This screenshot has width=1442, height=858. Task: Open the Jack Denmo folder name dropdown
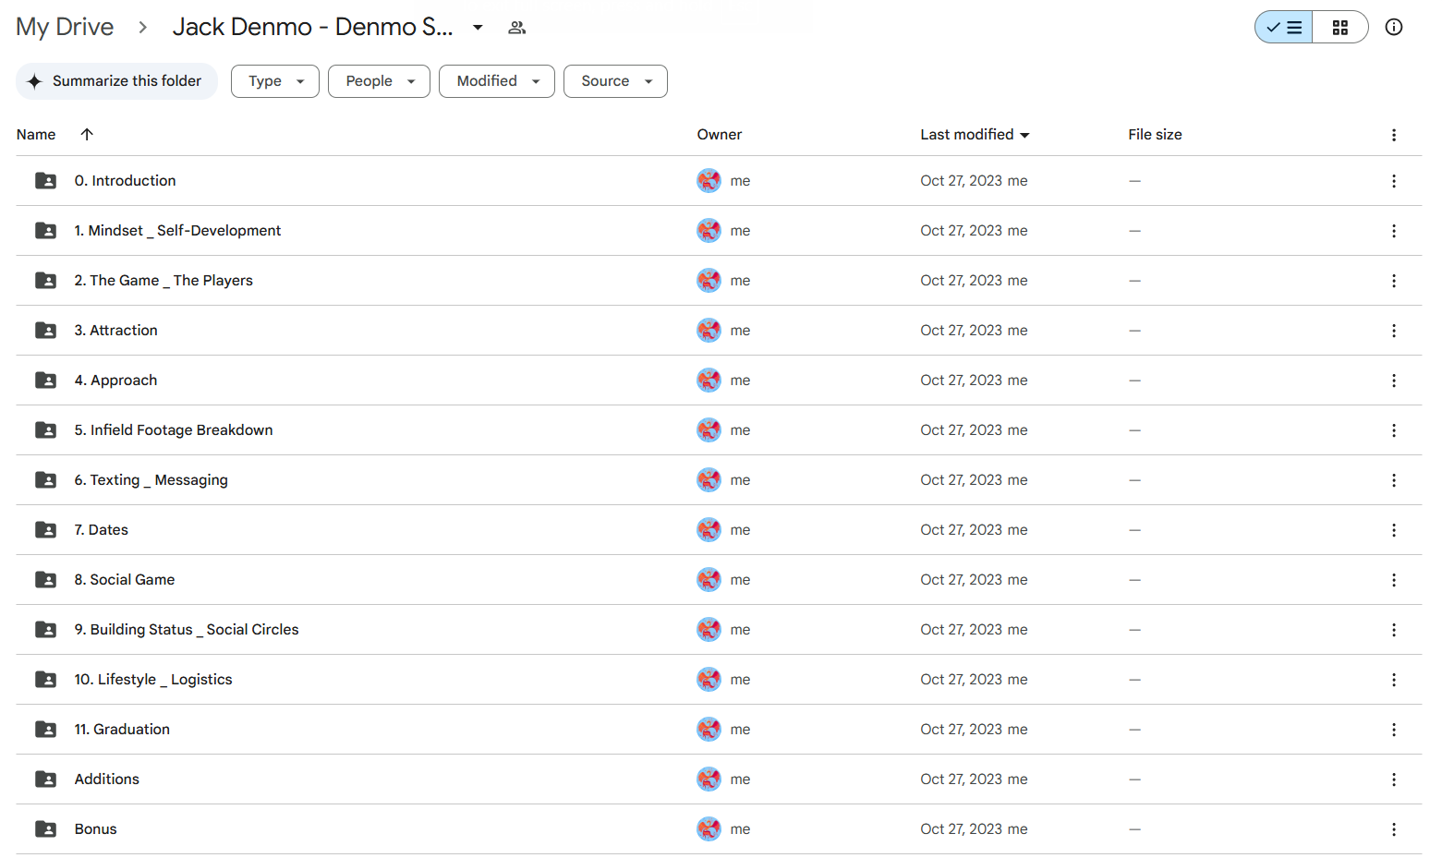click(x=478, y=28)
